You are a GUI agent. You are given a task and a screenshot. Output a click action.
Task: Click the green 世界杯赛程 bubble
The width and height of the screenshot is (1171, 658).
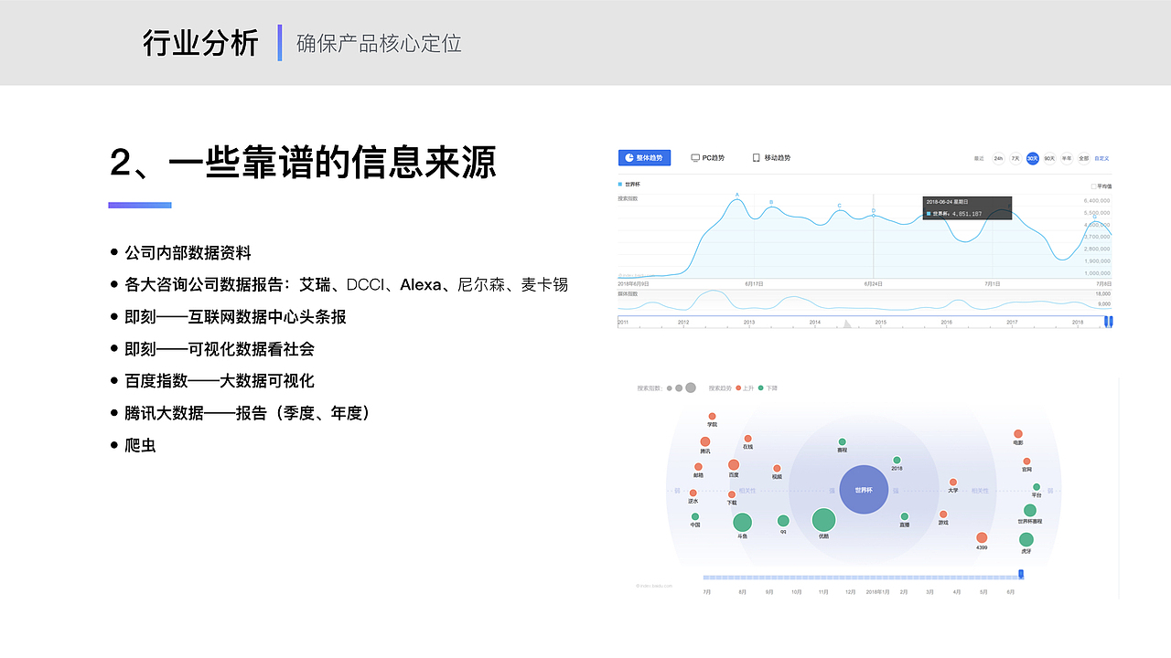tap(1030, 510)
